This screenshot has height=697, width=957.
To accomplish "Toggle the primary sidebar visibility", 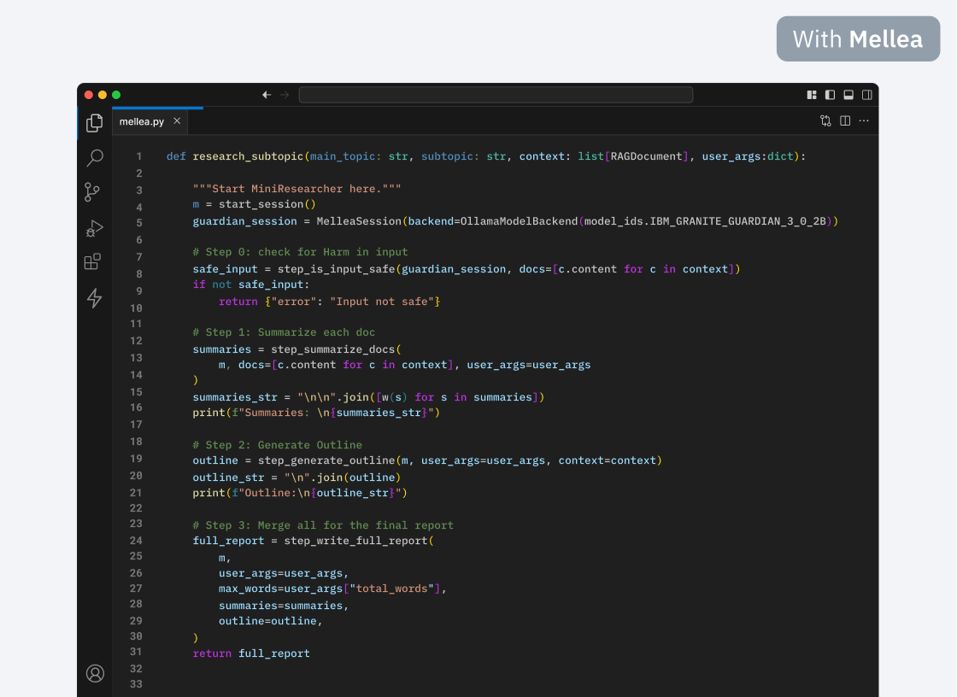I will pos(829,94).
